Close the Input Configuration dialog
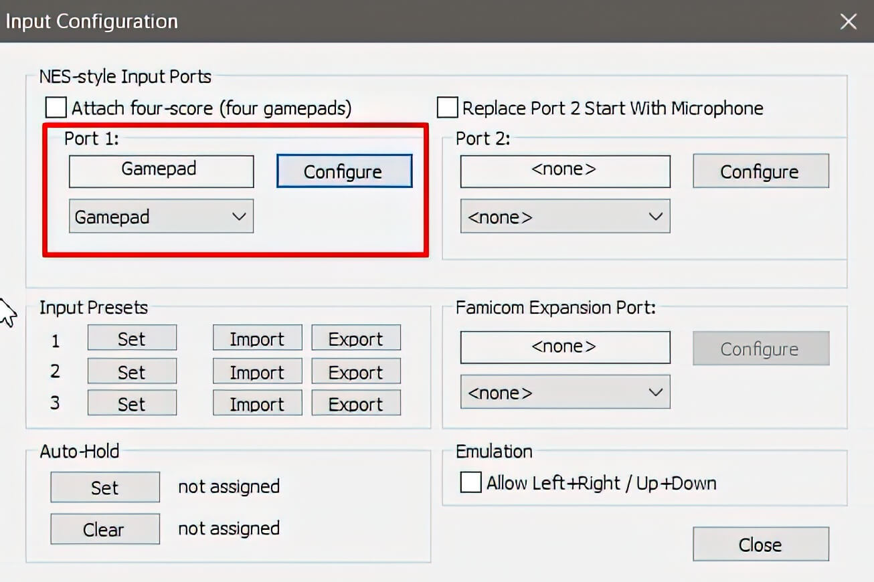The image size is (874, 582). pyautogui.click(x=760, y=544)
